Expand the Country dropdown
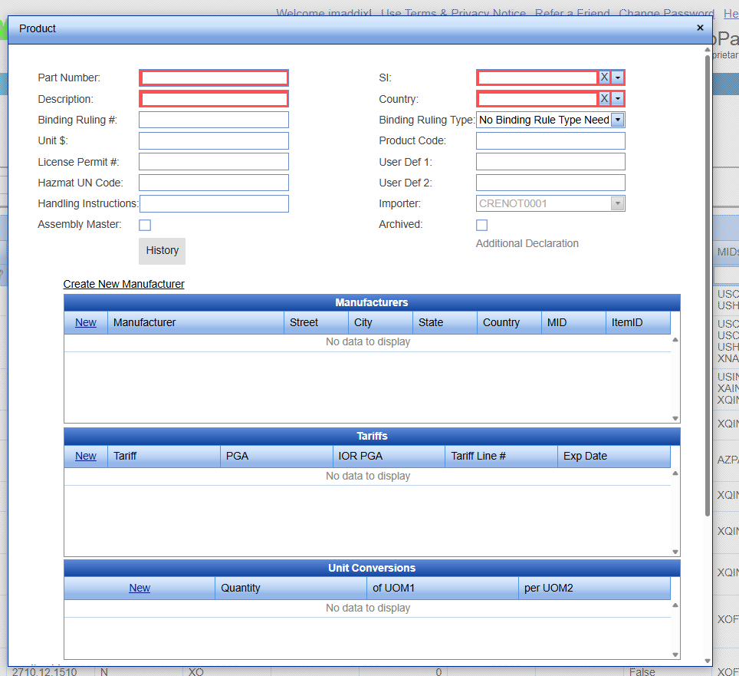 [x=618, y=98]
